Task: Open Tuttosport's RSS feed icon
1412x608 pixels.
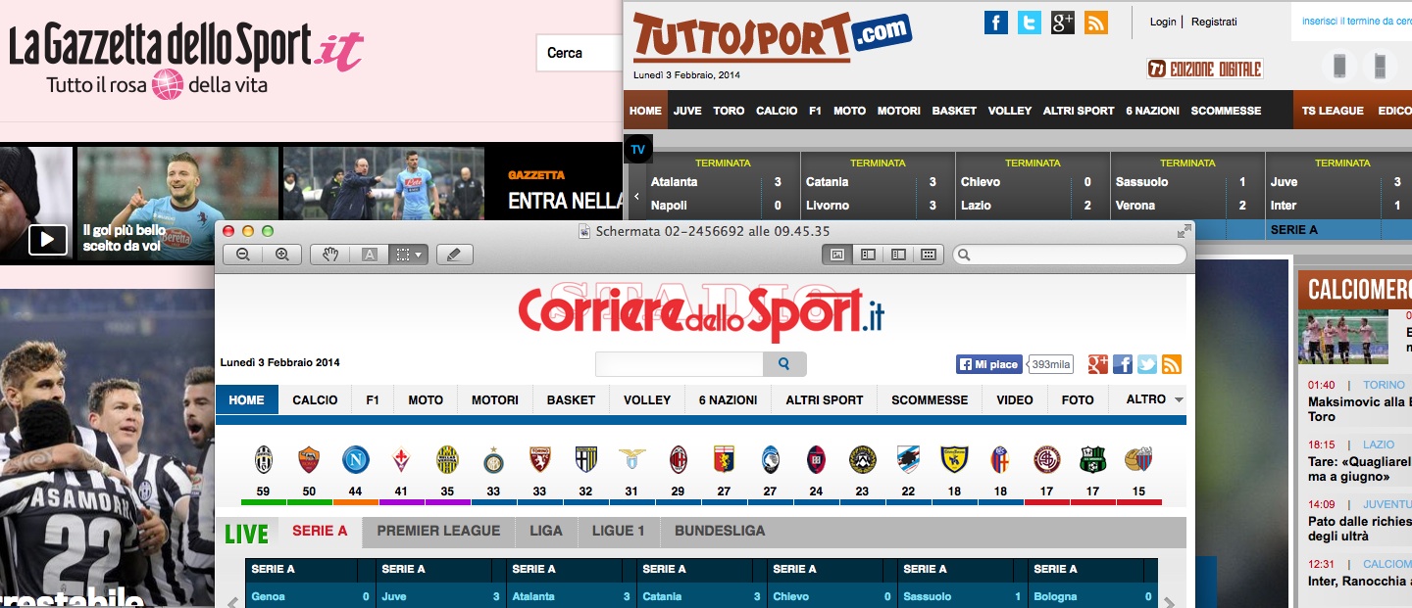Action: pos(1095,23)
